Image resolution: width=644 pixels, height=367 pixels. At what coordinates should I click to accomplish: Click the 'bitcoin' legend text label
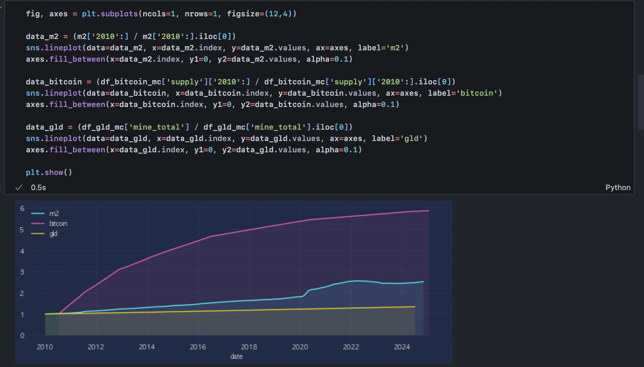point(58,223)
